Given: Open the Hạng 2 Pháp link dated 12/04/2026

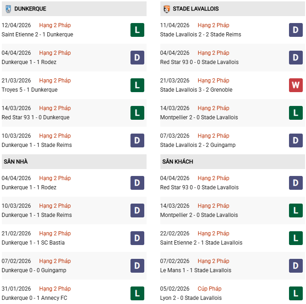Looking at the screenshot, I should (55, 25).
